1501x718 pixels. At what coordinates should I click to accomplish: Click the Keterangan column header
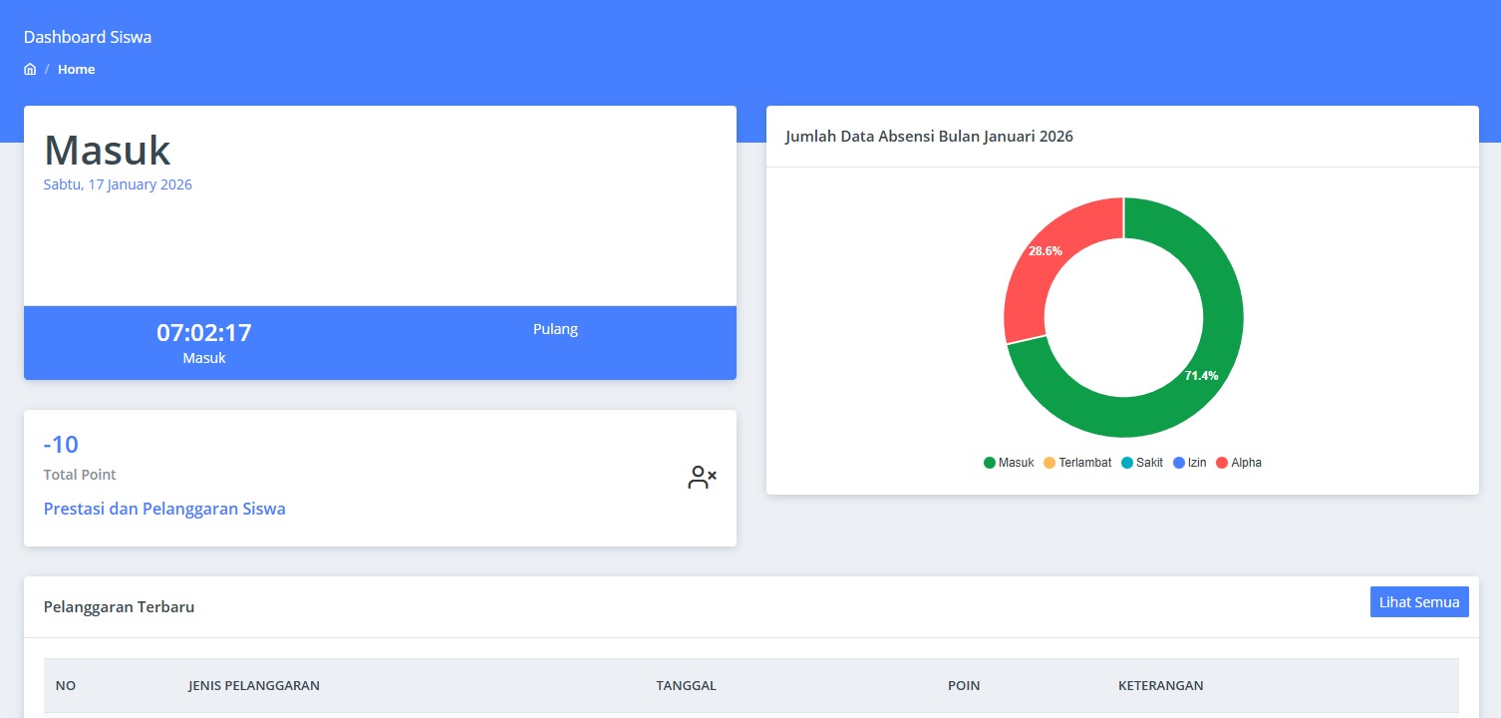pyautogui.click(x=1160, y=685)
